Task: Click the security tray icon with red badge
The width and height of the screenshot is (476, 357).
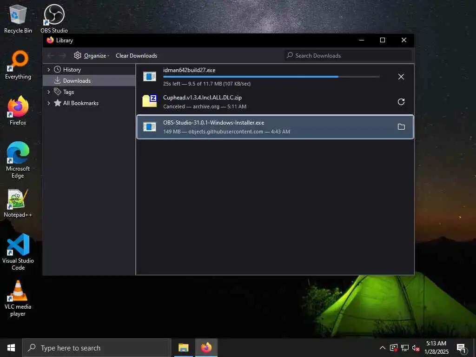Action: point(394,348)
